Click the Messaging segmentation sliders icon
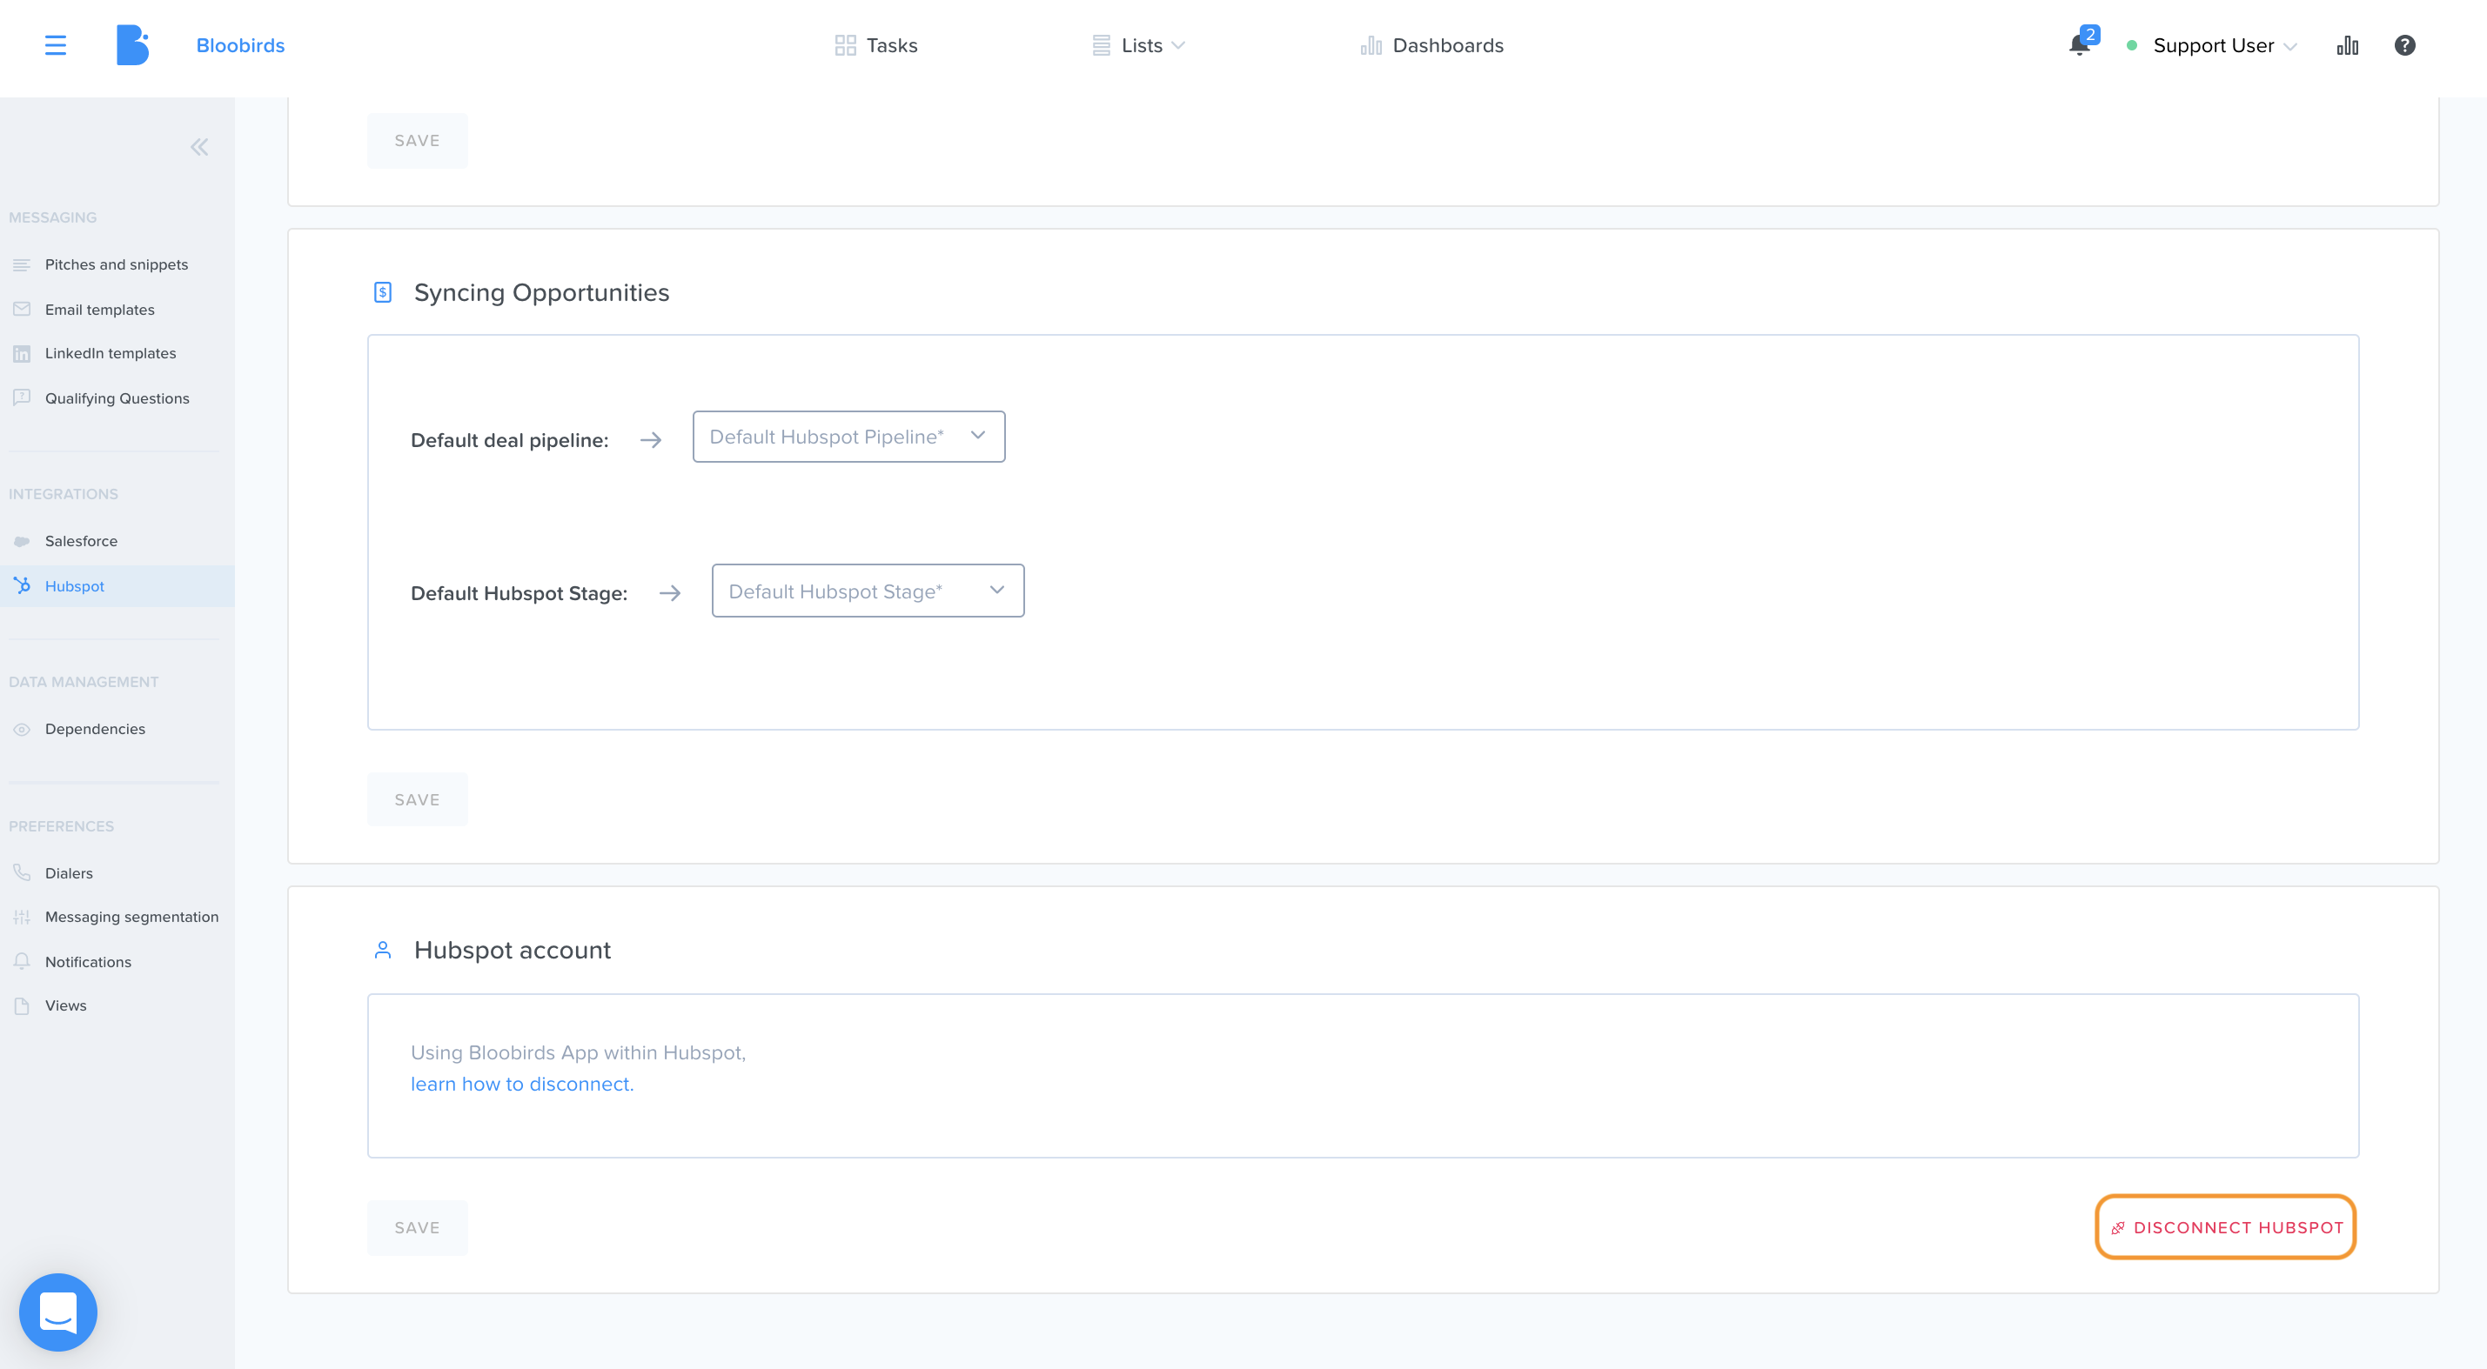Screen dimensions: 2487x1369 point(21,917)
